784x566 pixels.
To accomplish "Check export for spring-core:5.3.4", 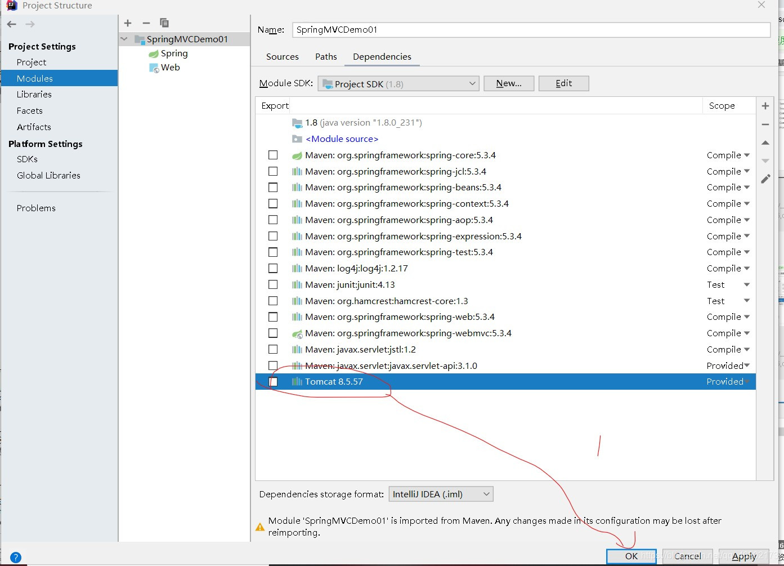I will tap(273, 155).
